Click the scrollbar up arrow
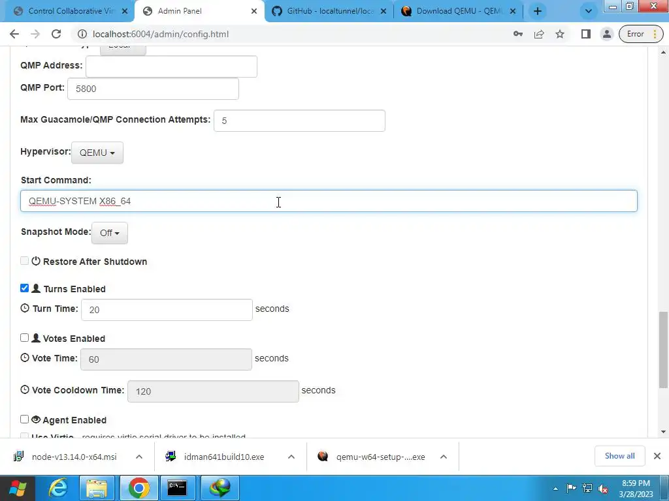Viewport: 669px width, 501px height. pyautogui.click(x=663, y=52)
